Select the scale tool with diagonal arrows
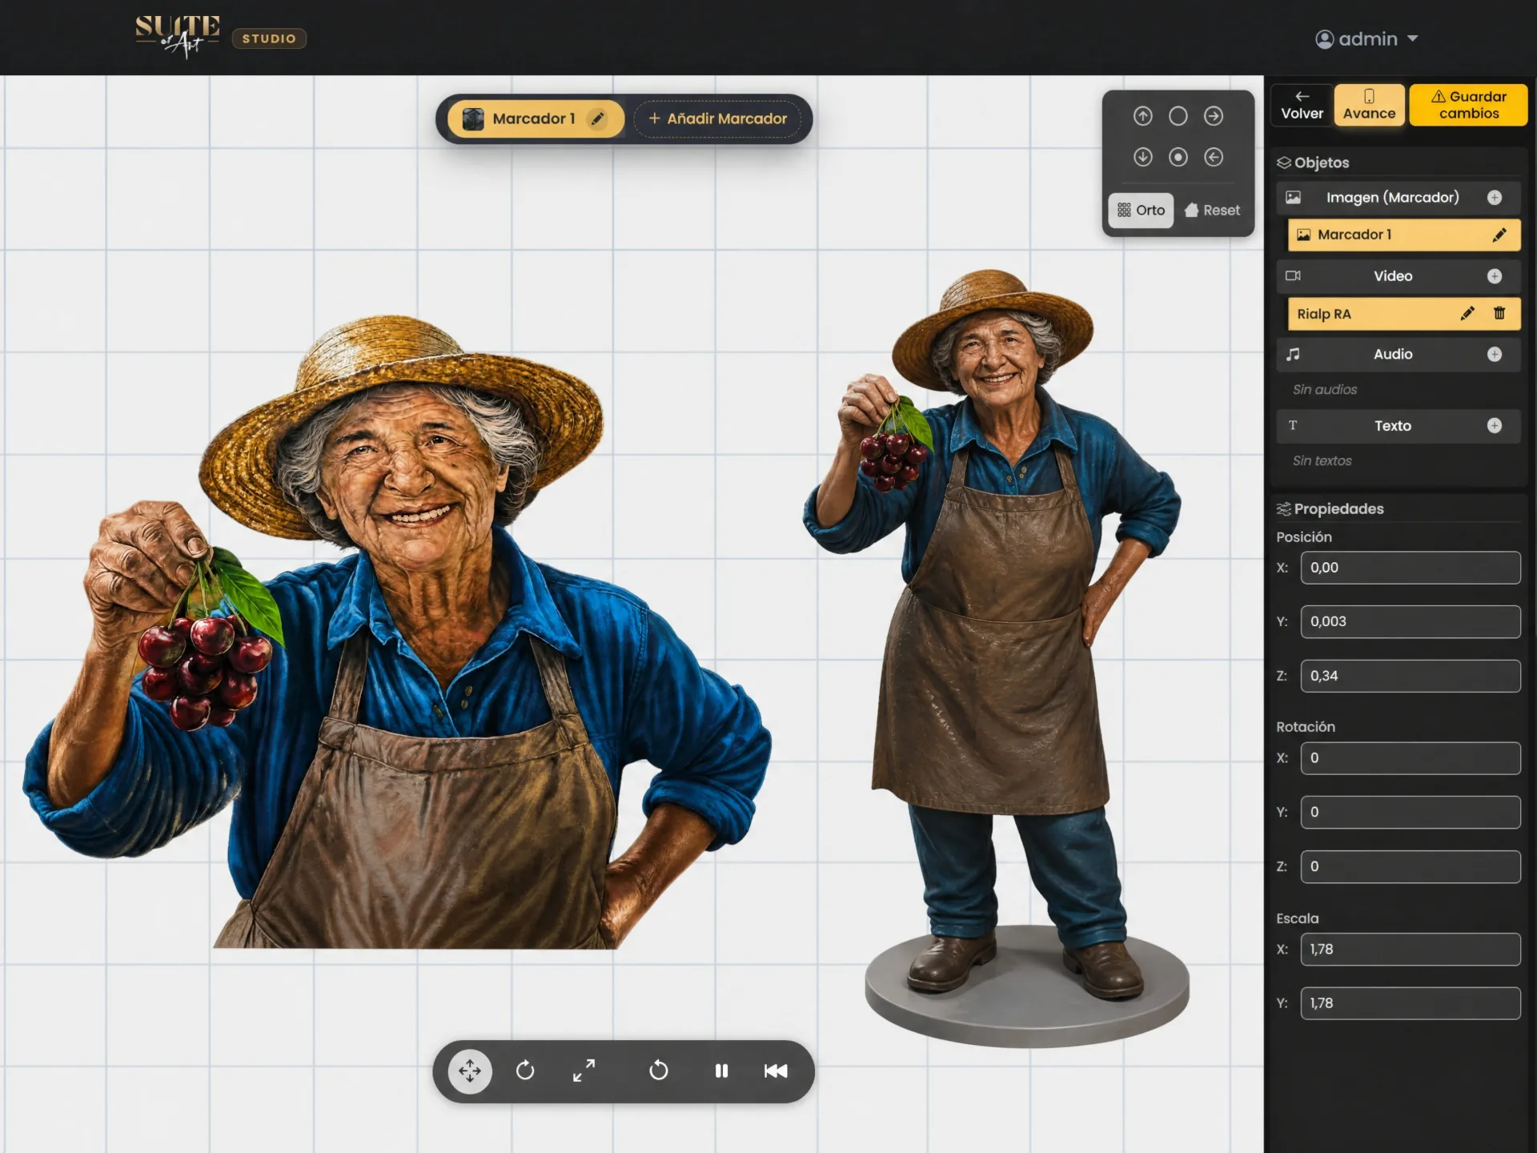1537x1153 pixels. 584,1071
